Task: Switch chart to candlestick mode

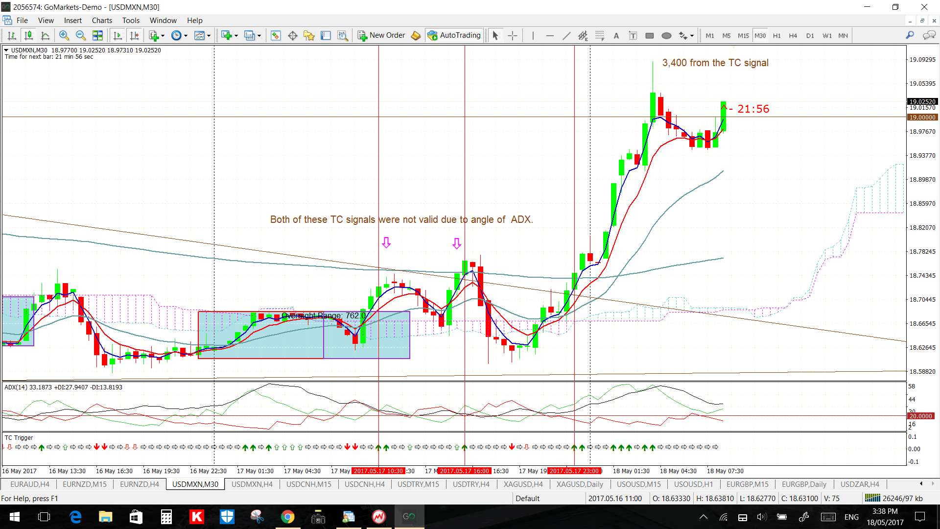Action: (x=28, y=35)
